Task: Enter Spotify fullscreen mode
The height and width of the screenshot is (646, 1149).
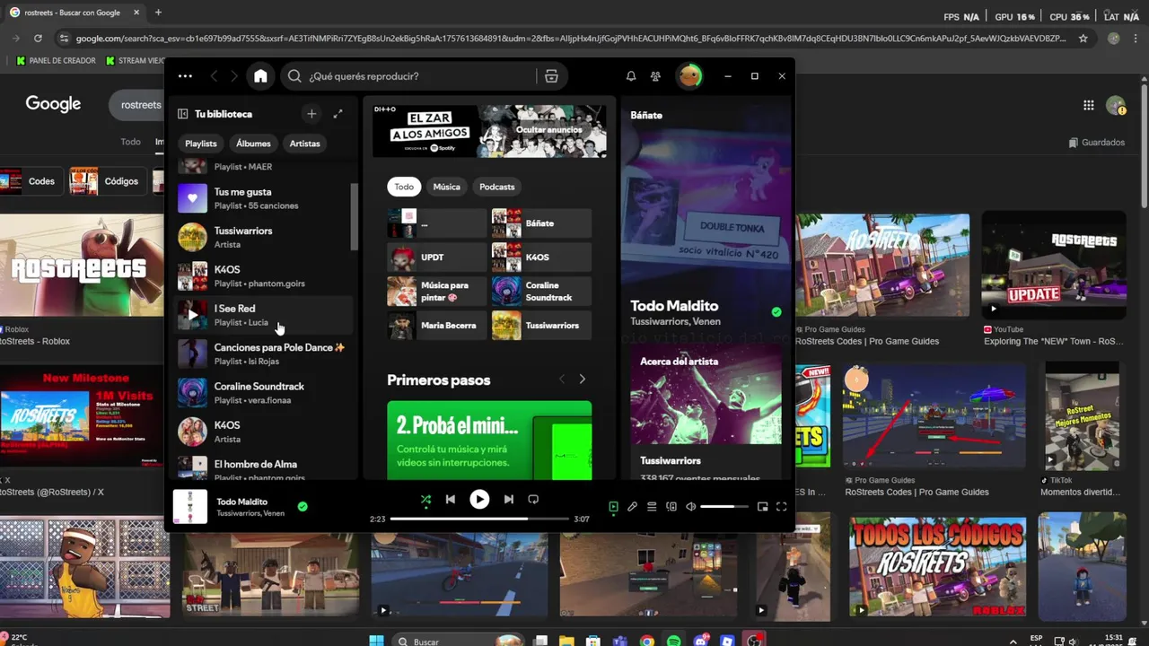Action: [x=781, y=507]
